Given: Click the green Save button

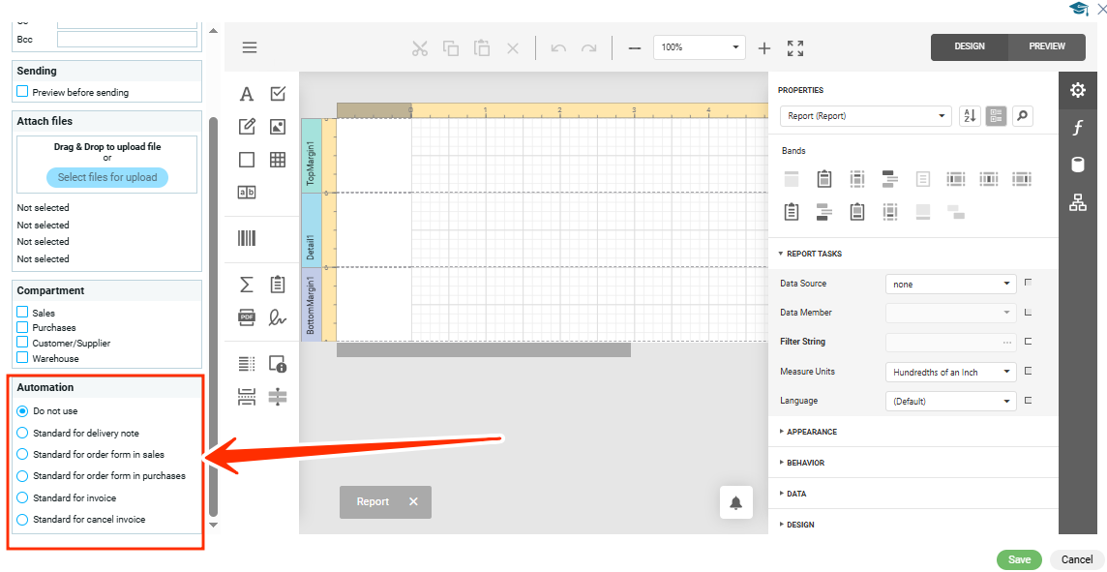Looking at the screenshot, I should point(1019,559).
